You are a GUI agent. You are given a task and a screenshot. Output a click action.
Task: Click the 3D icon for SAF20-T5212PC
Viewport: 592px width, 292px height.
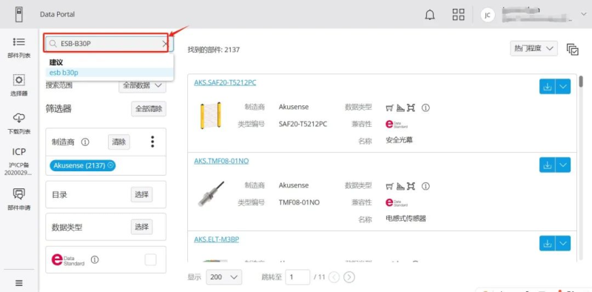[x=411, y=108]
